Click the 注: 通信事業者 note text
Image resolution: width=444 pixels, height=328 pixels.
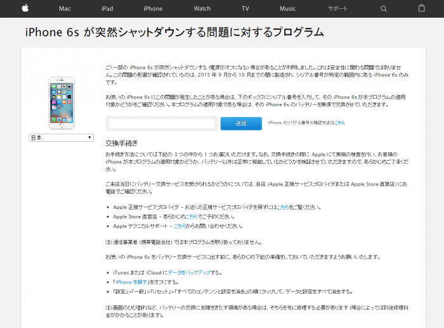point(184,243)
